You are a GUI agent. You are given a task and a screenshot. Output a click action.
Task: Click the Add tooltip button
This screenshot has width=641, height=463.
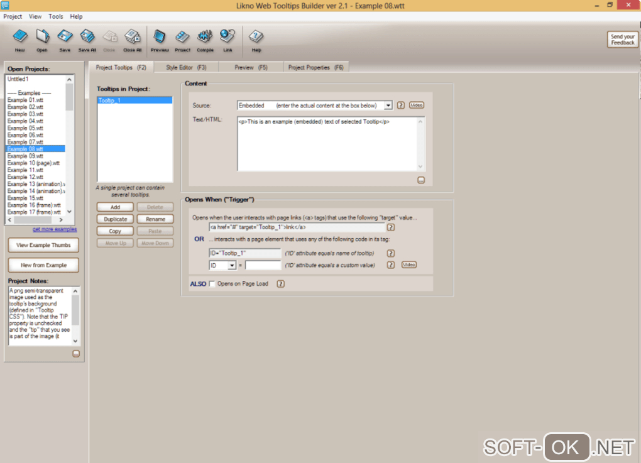pos(115,207)
